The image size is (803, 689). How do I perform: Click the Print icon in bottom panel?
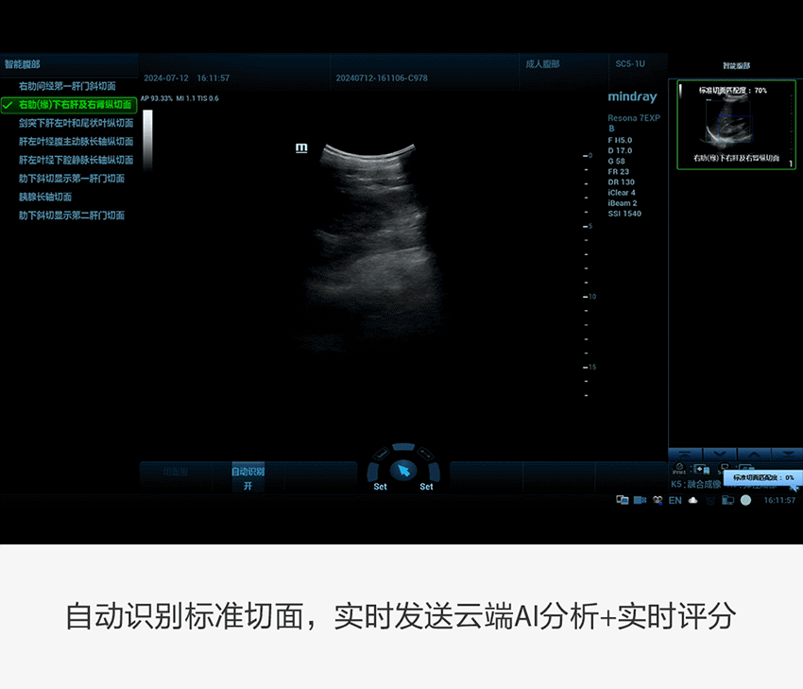coord(678,470)
